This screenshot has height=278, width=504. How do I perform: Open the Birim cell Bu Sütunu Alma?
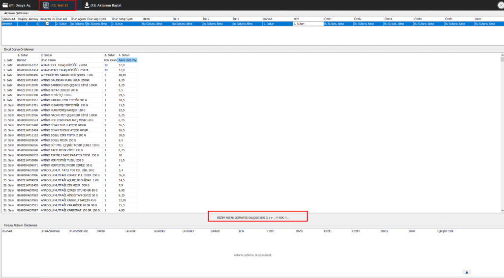tap(489, 24)
